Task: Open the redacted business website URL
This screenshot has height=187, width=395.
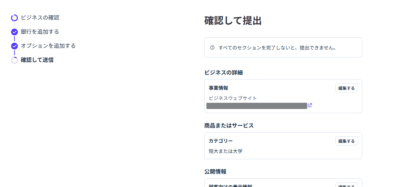Action: (x=257, y=106)
